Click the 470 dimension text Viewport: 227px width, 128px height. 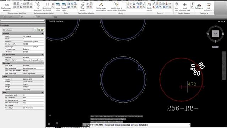coord(192,84)
